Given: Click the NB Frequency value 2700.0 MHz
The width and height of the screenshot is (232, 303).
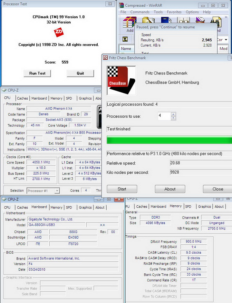Looking at the screenshot, I should point(217,229).
